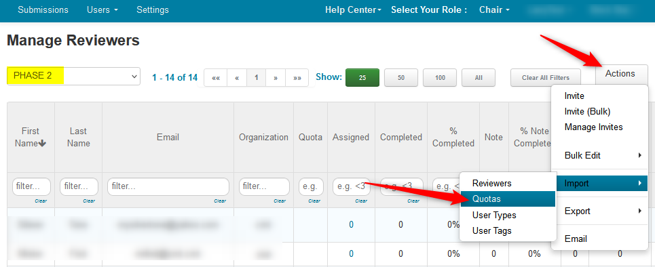Go to the previous page arrow
This screenshot has width=655, height=267.
237,78
